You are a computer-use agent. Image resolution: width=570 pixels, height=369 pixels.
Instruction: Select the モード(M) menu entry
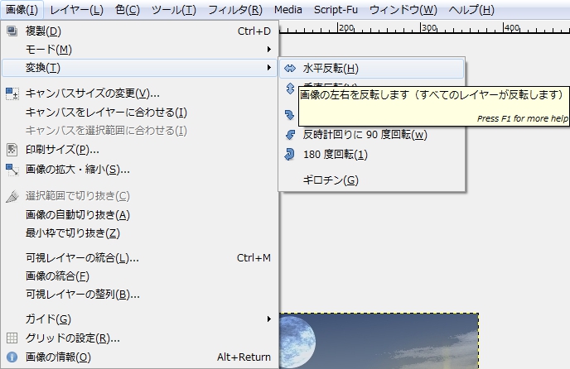(139, 49)
